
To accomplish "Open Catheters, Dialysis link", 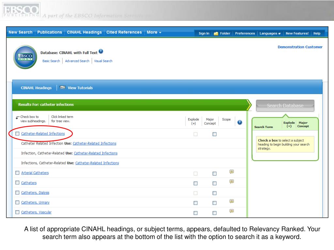I will click(x=35, y=193).
